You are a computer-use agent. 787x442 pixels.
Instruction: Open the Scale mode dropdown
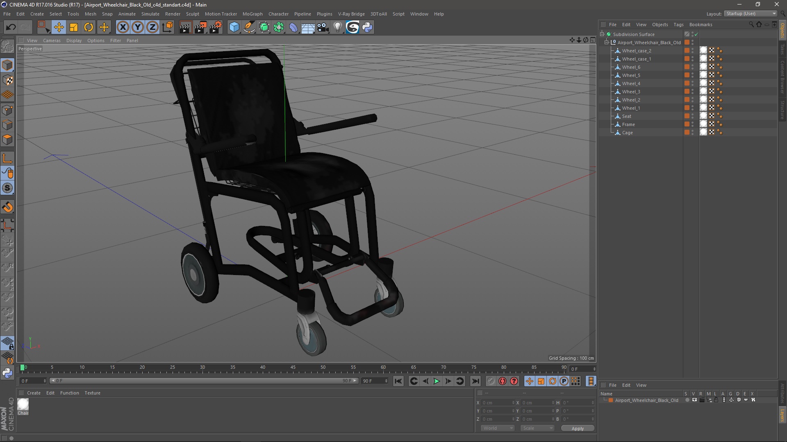click(537, 428)
